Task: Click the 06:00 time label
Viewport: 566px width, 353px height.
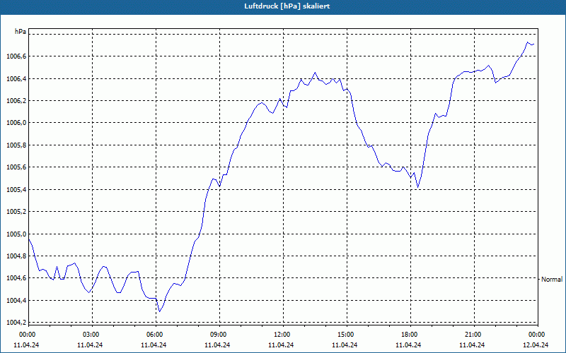Action: 156,335
